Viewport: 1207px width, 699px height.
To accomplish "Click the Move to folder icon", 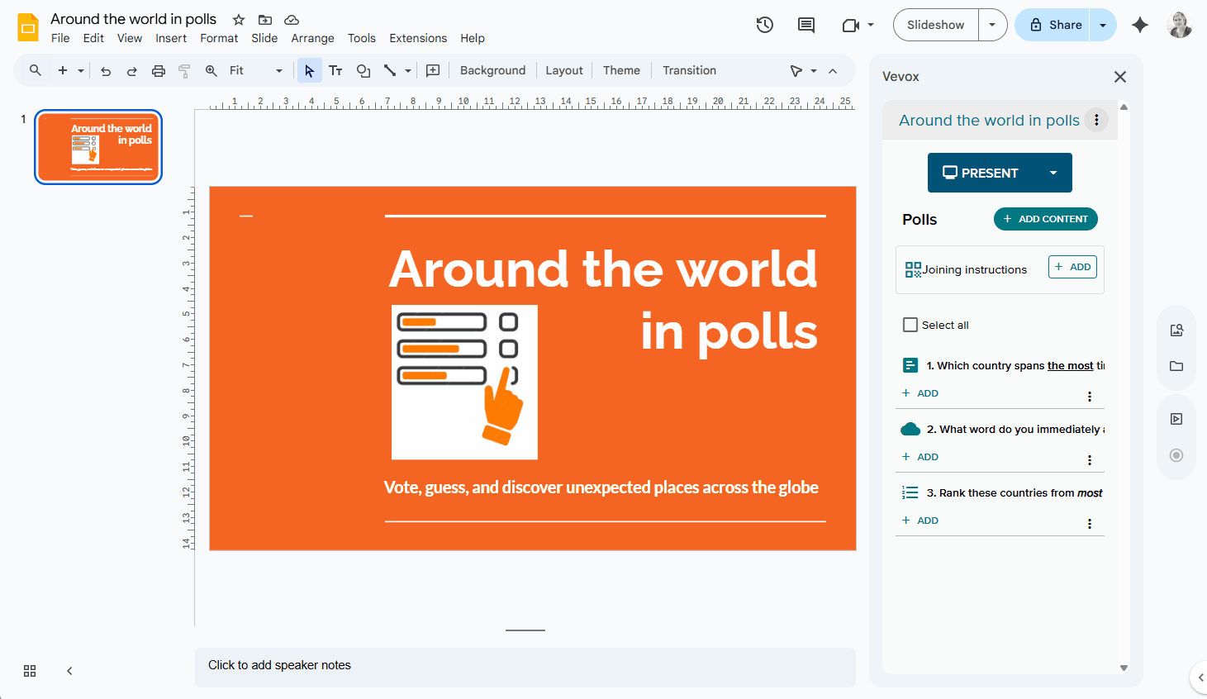I will (264, 18).
